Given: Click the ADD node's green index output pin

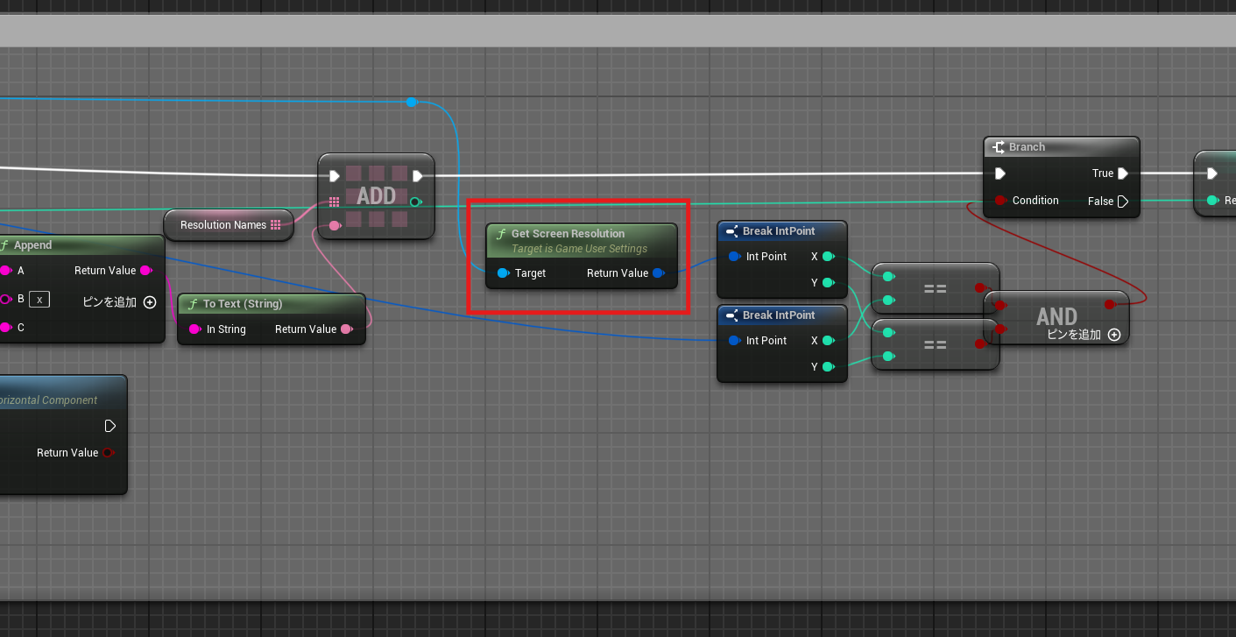Looking at the screenshot, I should (416, 202).
